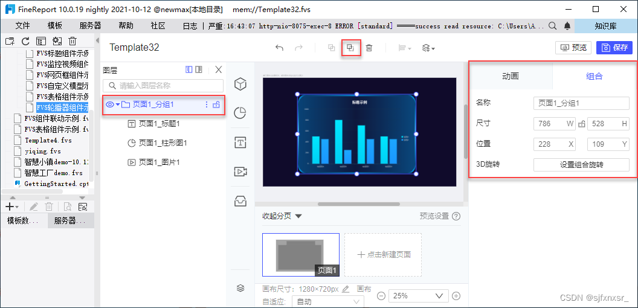
Task: Click the help question mark near 预览设置
Action: pyautogui.click(x=457, y=216)
